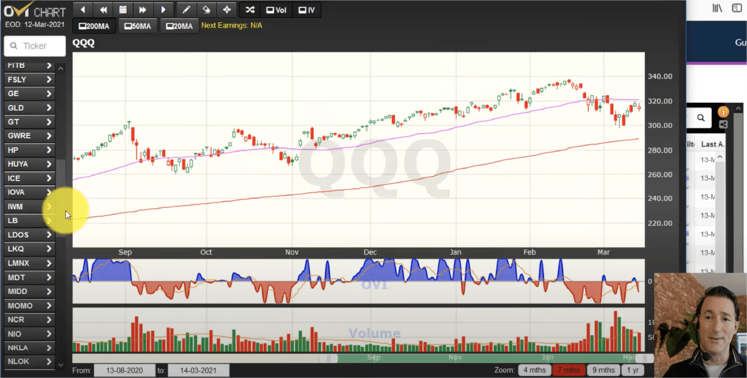Step back one day with left arrow
747x378 pixels.
(x=83, y=10)
